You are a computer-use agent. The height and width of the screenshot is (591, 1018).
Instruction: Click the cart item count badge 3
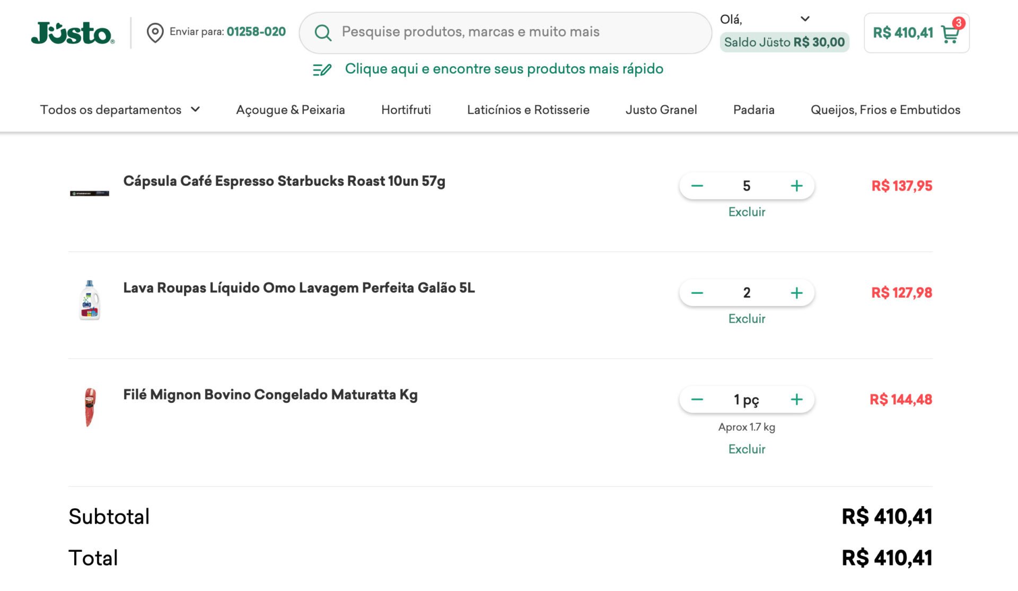click(x=958, y=23)
